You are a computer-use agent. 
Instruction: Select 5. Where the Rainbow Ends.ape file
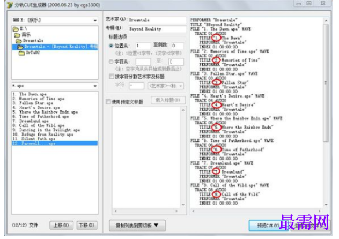(45, 112)
